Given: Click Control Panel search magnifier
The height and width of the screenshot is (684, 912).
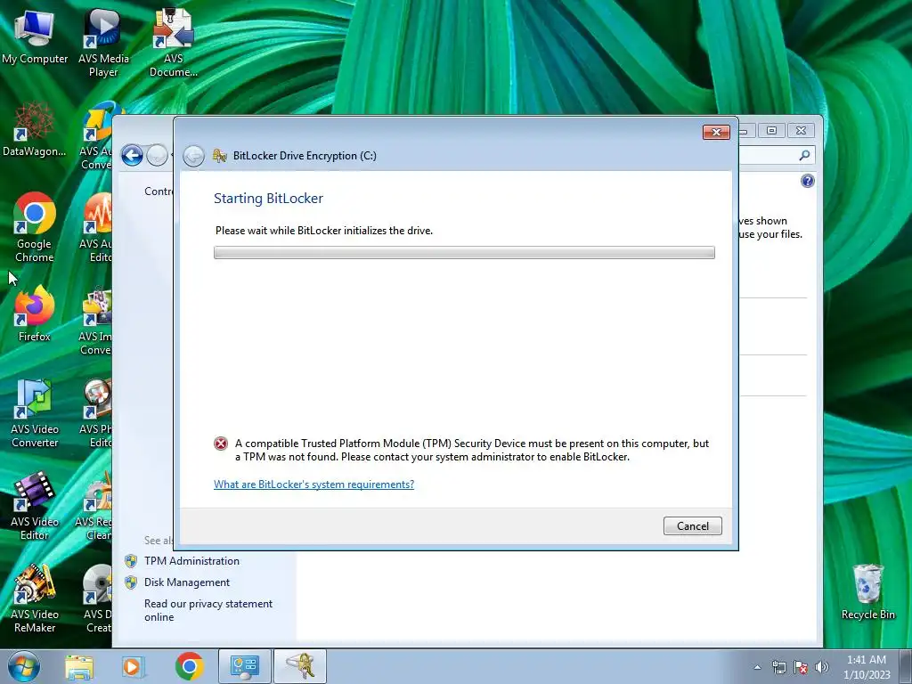Looking at the screenshot, I should point(804,155).
